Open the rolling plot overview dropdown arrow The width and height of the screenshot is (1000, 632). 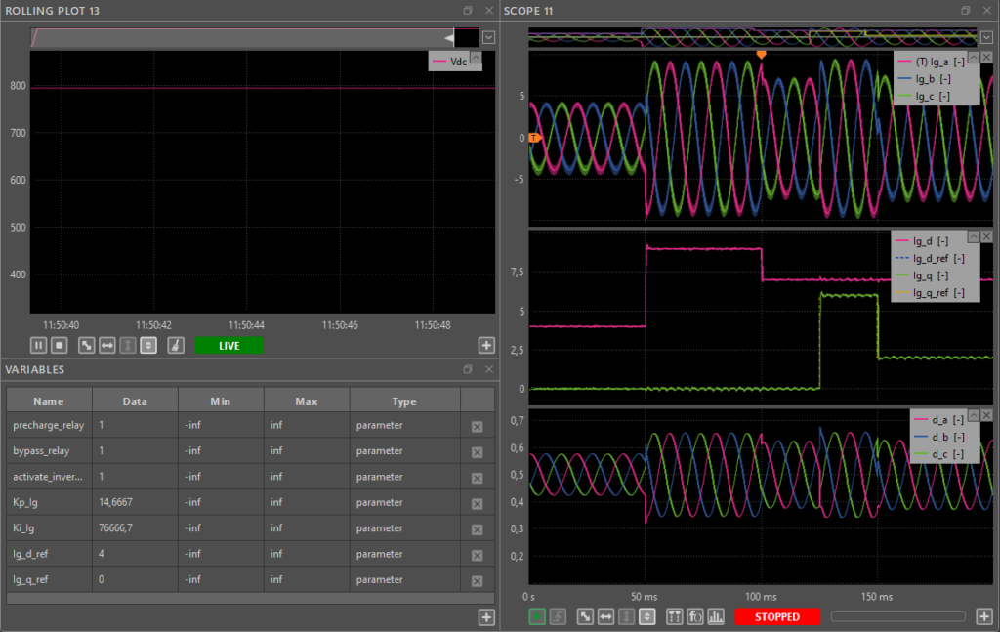coord(488,37)
